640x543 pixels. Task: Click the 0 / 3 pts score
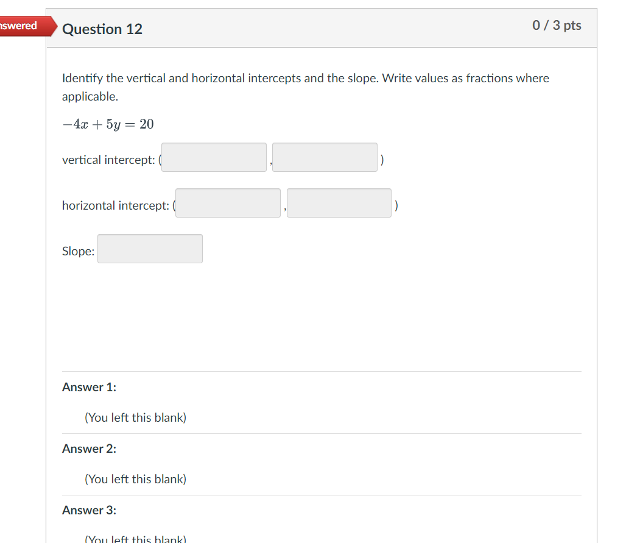(x=557, y=26)
